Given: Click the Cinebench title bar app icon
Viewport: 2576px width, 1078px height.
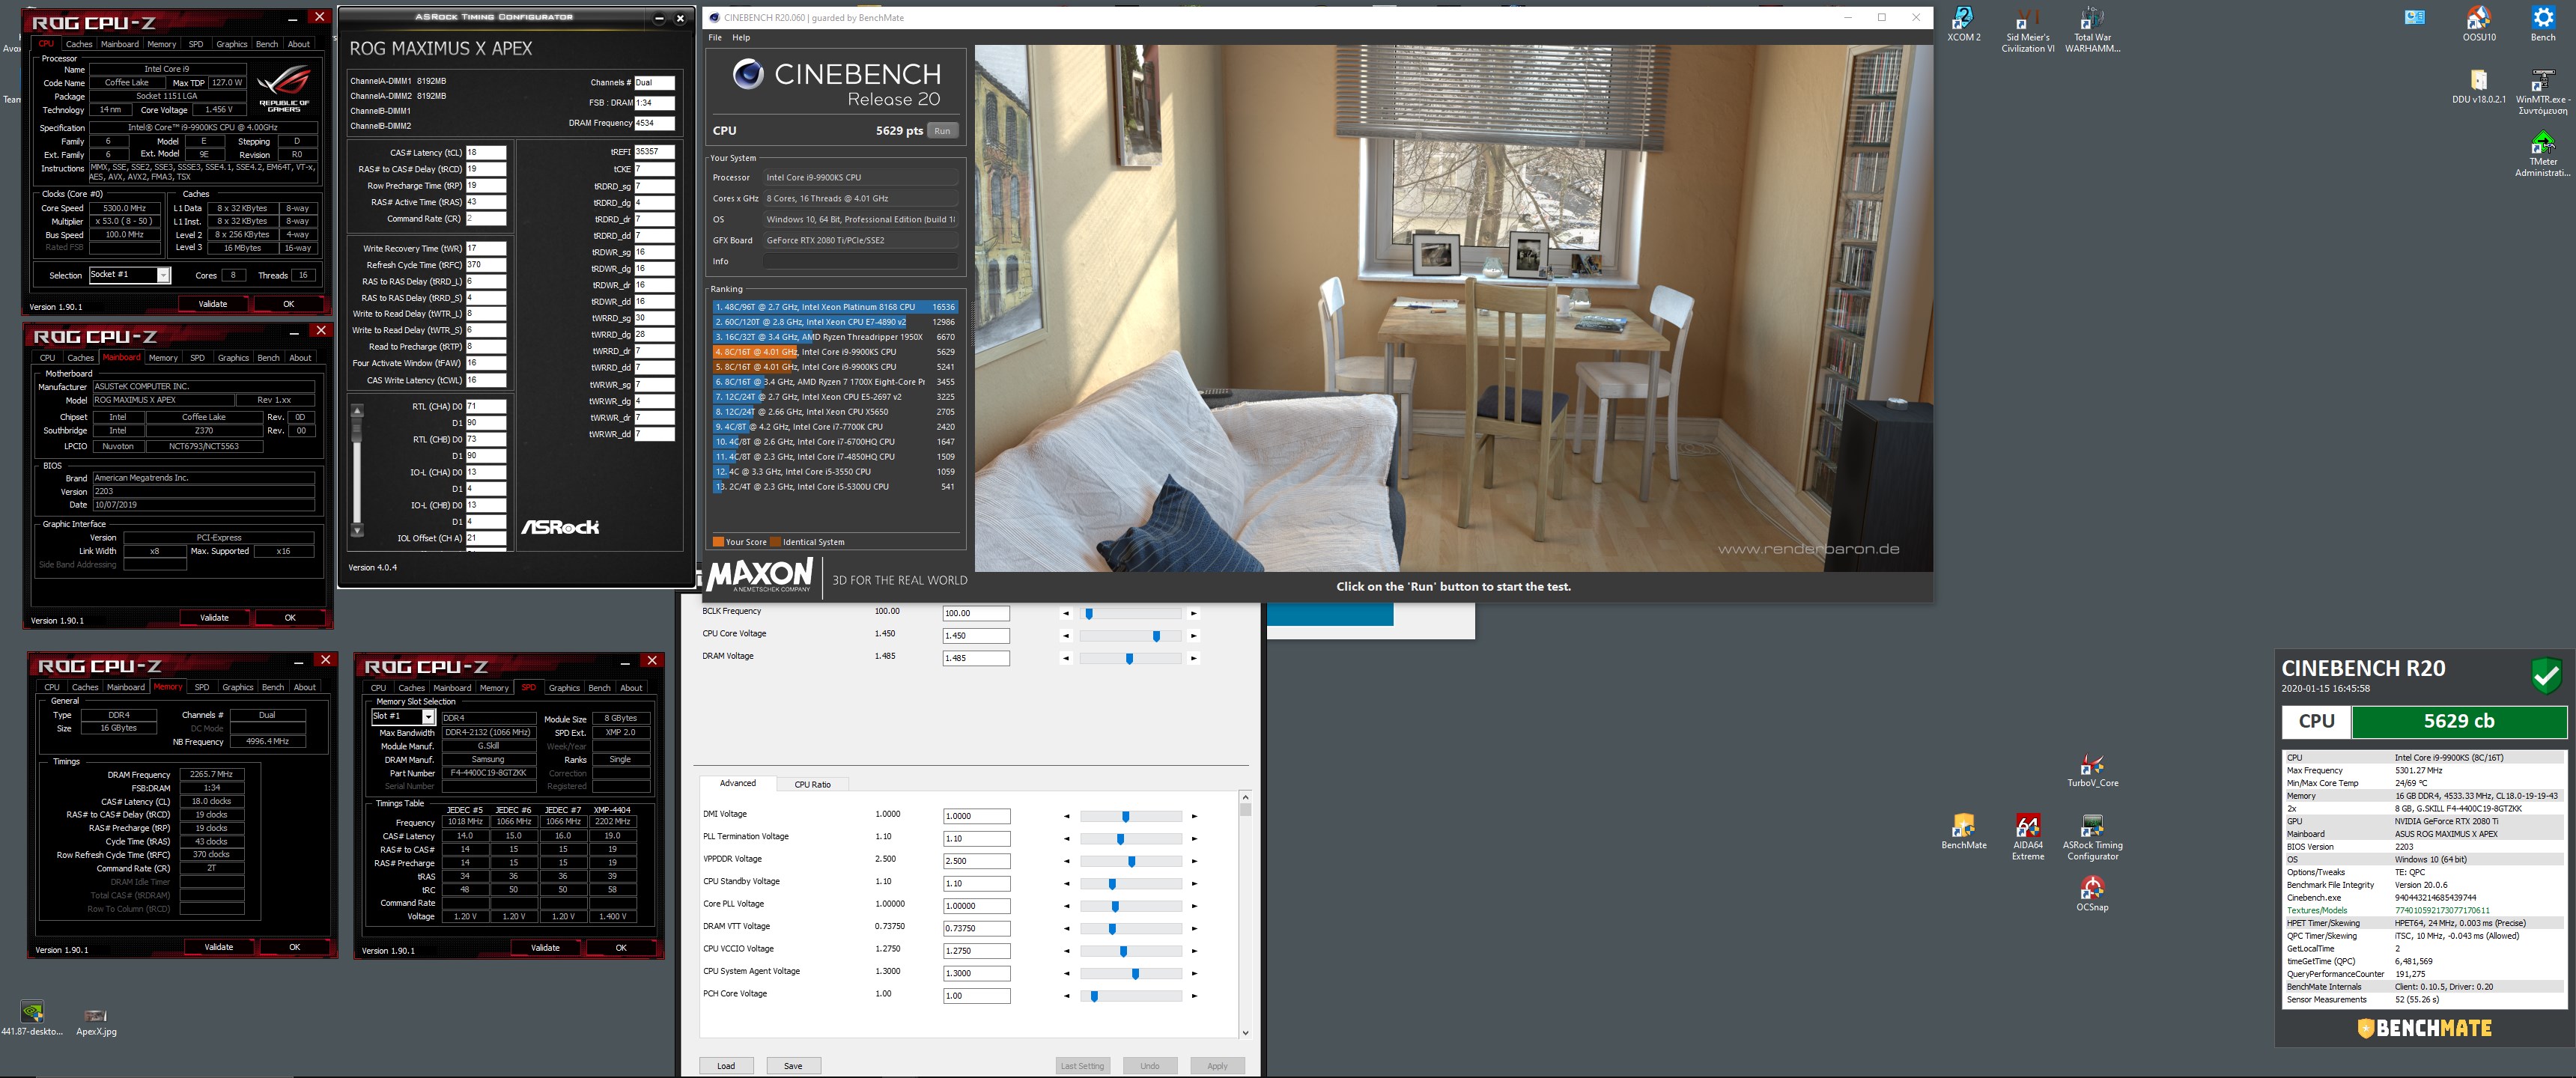Looking at the screenshot, I should point(714,17).
